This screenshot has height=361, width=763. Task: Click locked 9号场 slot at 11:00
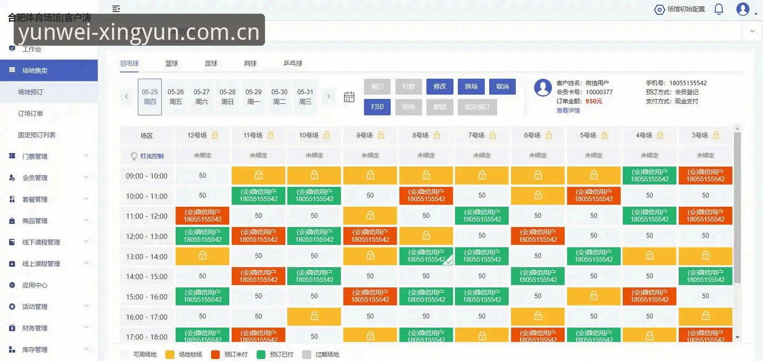(x=370, y=216)
